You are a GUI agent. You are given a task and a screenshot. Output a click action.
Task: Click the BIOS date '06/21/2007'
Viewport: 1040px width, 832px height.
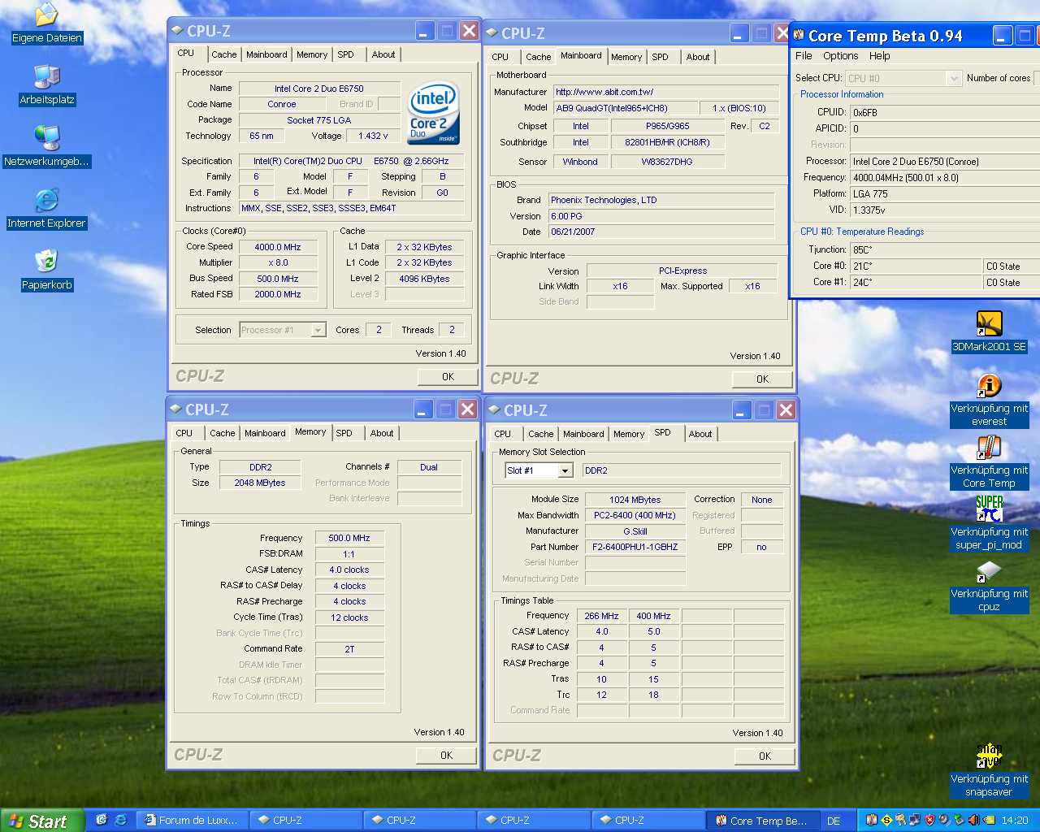pos(661,232)
